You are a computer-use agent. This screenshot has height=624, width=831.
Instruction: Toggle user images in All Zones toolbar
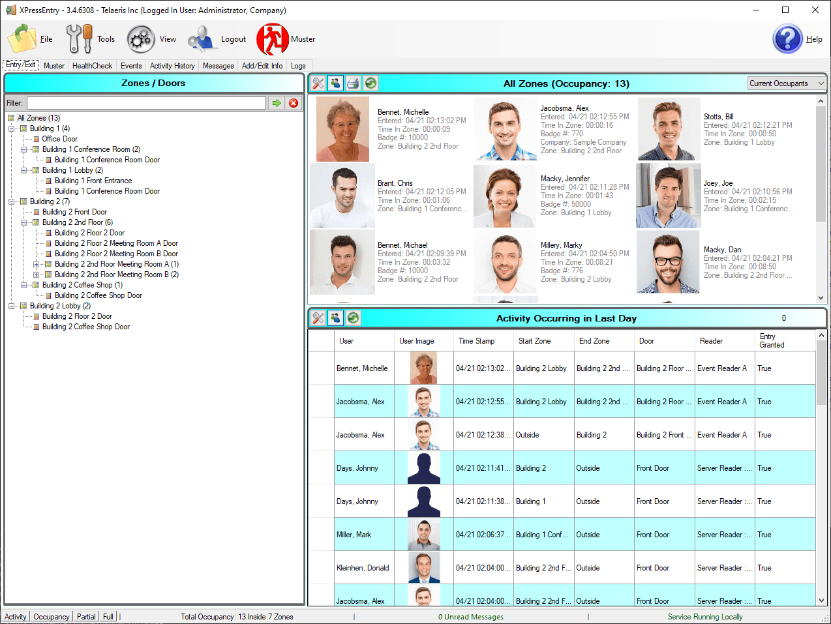click(335, 83)
